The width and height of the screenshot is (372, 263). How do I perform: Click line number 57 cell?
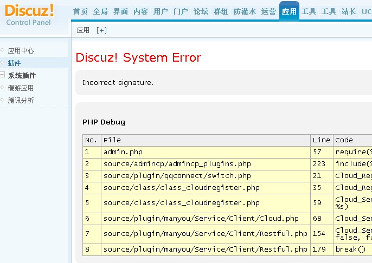click(322, 152)
